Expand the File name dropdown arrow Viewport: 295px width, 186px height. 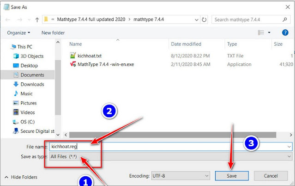click(x=289, y=147)
